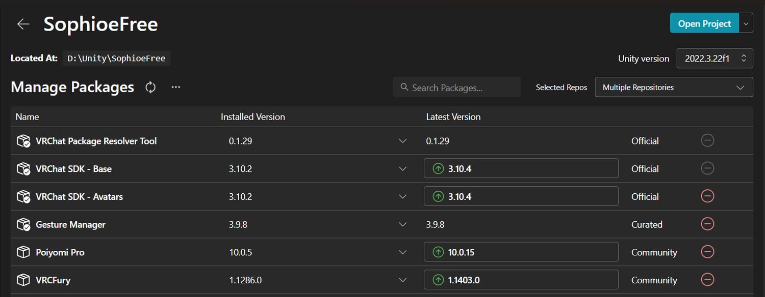Viewport: 765px width, 297px height.
Task: Click the Located At label
Action: pos(34,58)
